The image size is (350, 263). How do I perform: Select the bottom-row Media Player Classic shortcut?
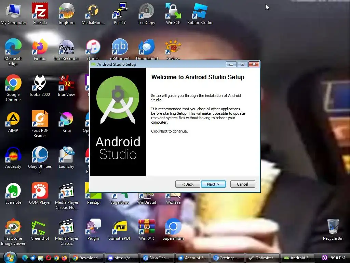[x=67, y=232]
